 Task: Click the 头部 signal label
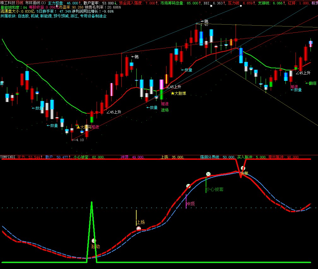[244, 173]
